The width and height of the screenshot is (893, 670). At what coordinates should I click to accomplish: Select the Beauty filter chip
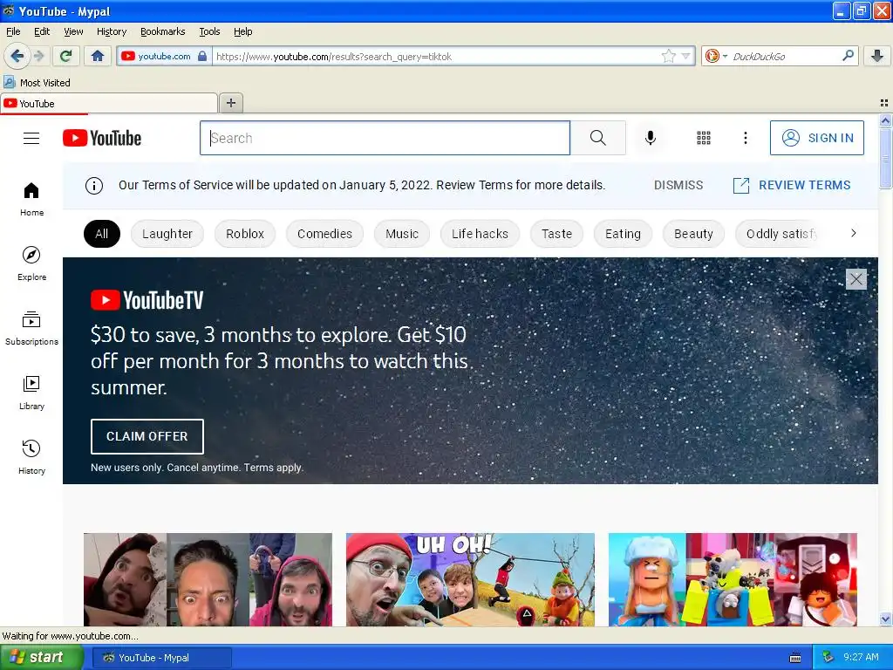tap(693, 234)
